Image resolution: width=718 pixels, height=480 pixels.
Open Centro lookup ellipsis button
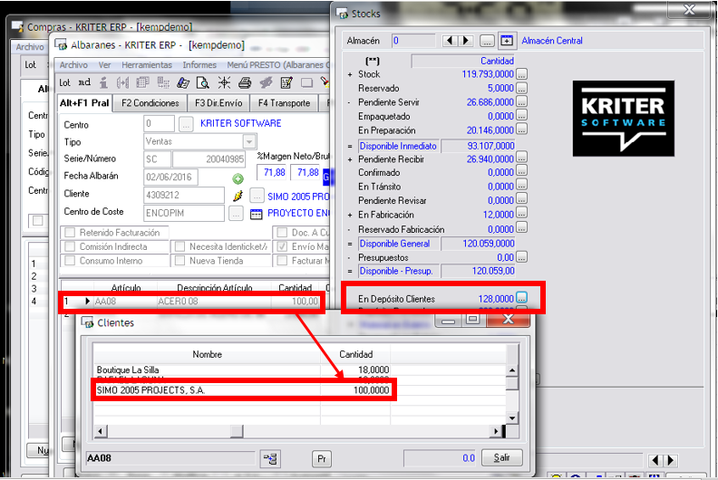[186, 124]
